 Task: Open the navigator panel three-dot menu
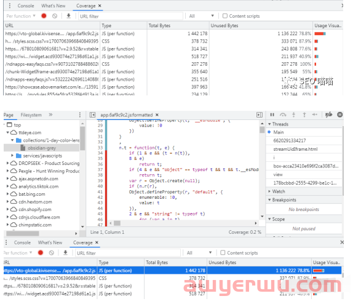[x=80, y=115]
